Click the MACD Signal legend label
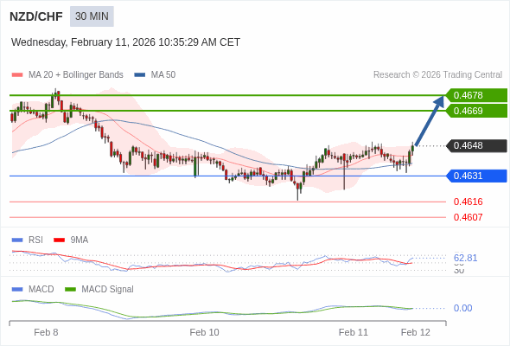This screenshot has height=346, width=510. point(107,290)
